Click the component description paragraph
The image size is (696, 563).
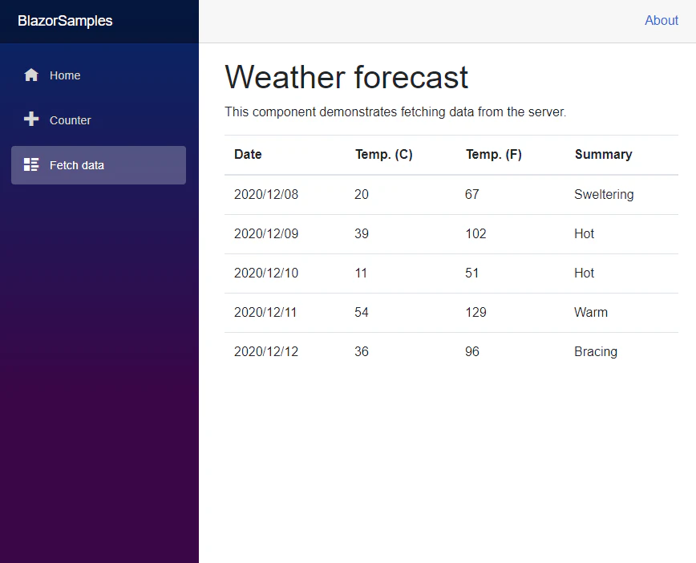(395, 112)
